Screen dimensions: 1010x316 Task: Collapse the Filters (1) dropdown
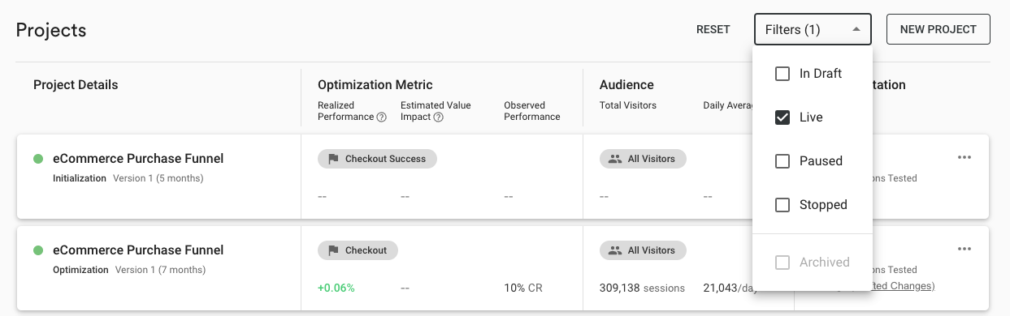coord(813,29)
